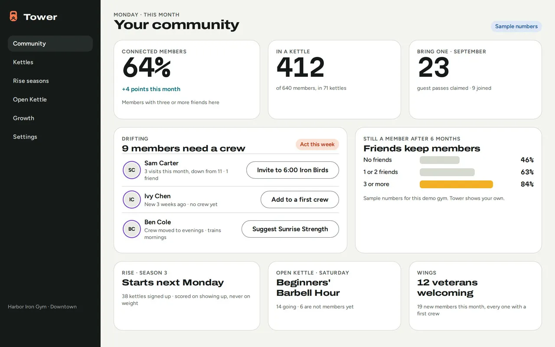Open Rise seasons from the sidebar
Viewport: 555px width, 347px height.
pos(50,81)
